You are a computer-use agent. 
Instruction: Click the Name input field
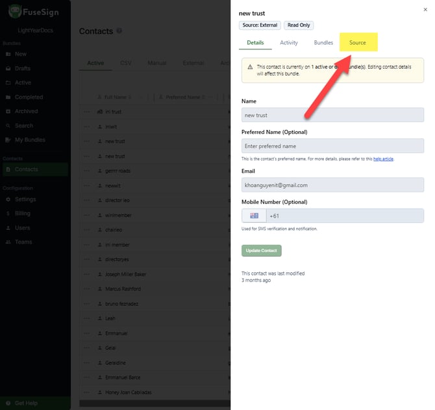click(332, 115)
